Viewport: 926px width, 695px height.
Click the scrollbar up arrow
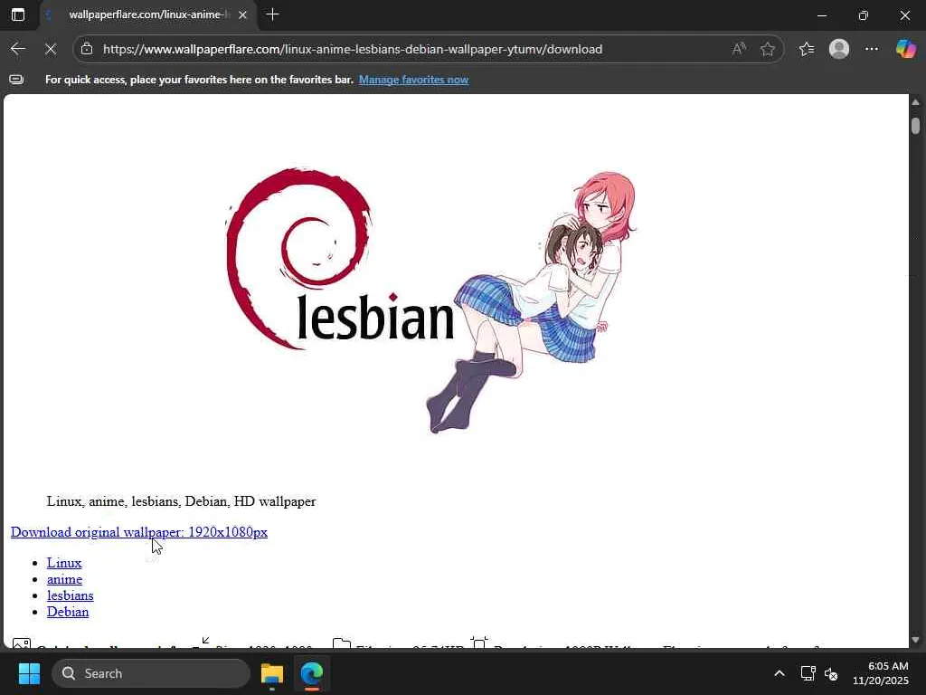point(915,102)
